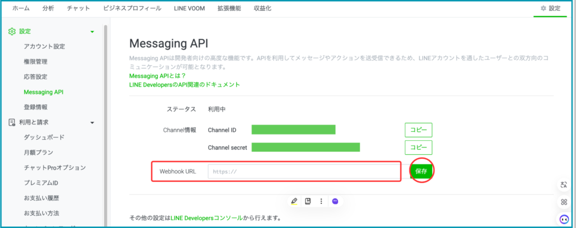Click the purple chatbot icon at right edge
Image resolution: width=576 pixels, height=228 pixels.
click(x=564, y=219)
